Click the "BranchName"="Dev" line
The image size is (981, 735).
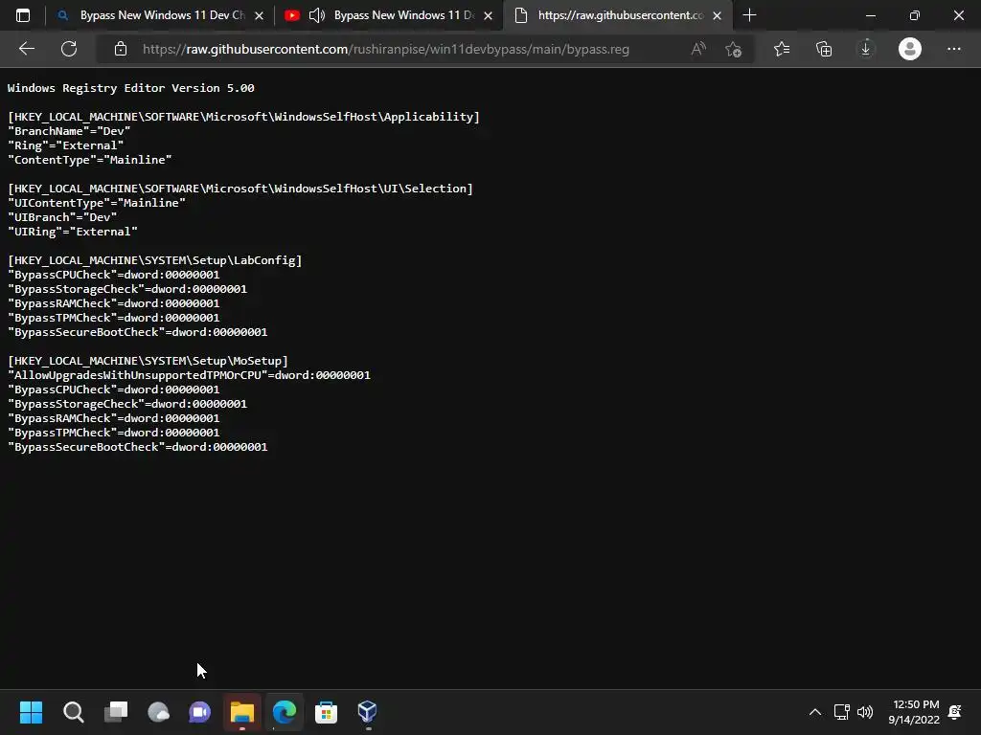point(69,131)
